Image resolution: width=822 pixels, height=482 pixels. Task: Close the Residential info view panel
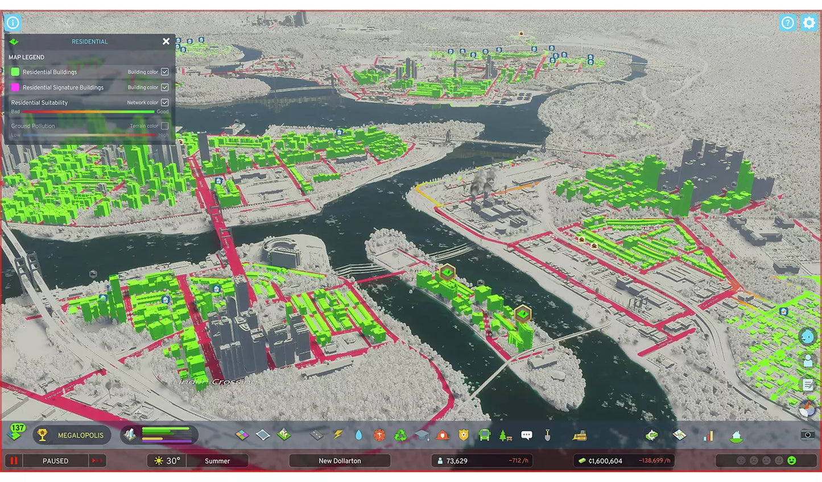(x=166, y=41)
